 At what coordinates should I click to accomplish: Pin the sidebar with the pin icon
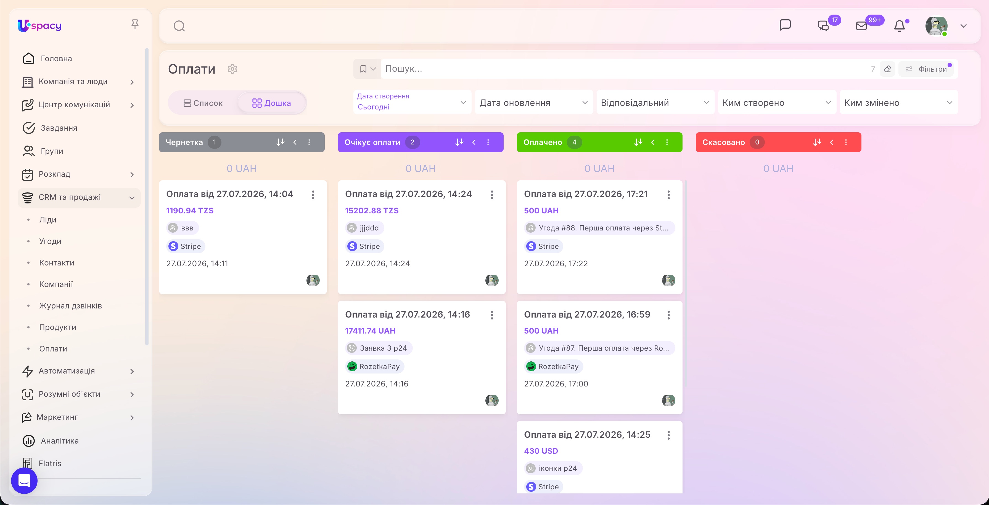click(135, 25)
